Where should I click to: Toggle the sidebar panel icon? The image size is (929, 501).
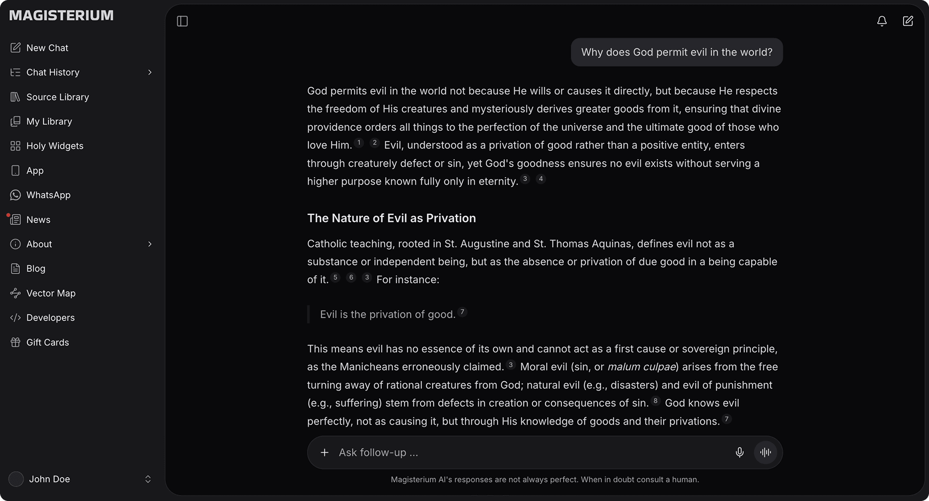(x=182, y=21)
